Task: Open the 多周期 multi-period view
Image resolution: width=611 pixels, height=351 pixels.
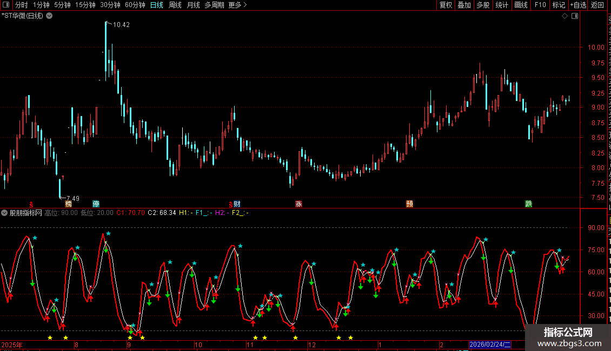Action: point(214,5)
